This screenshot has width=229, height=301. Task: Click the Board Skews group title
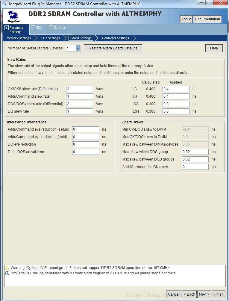click(133, 122)
